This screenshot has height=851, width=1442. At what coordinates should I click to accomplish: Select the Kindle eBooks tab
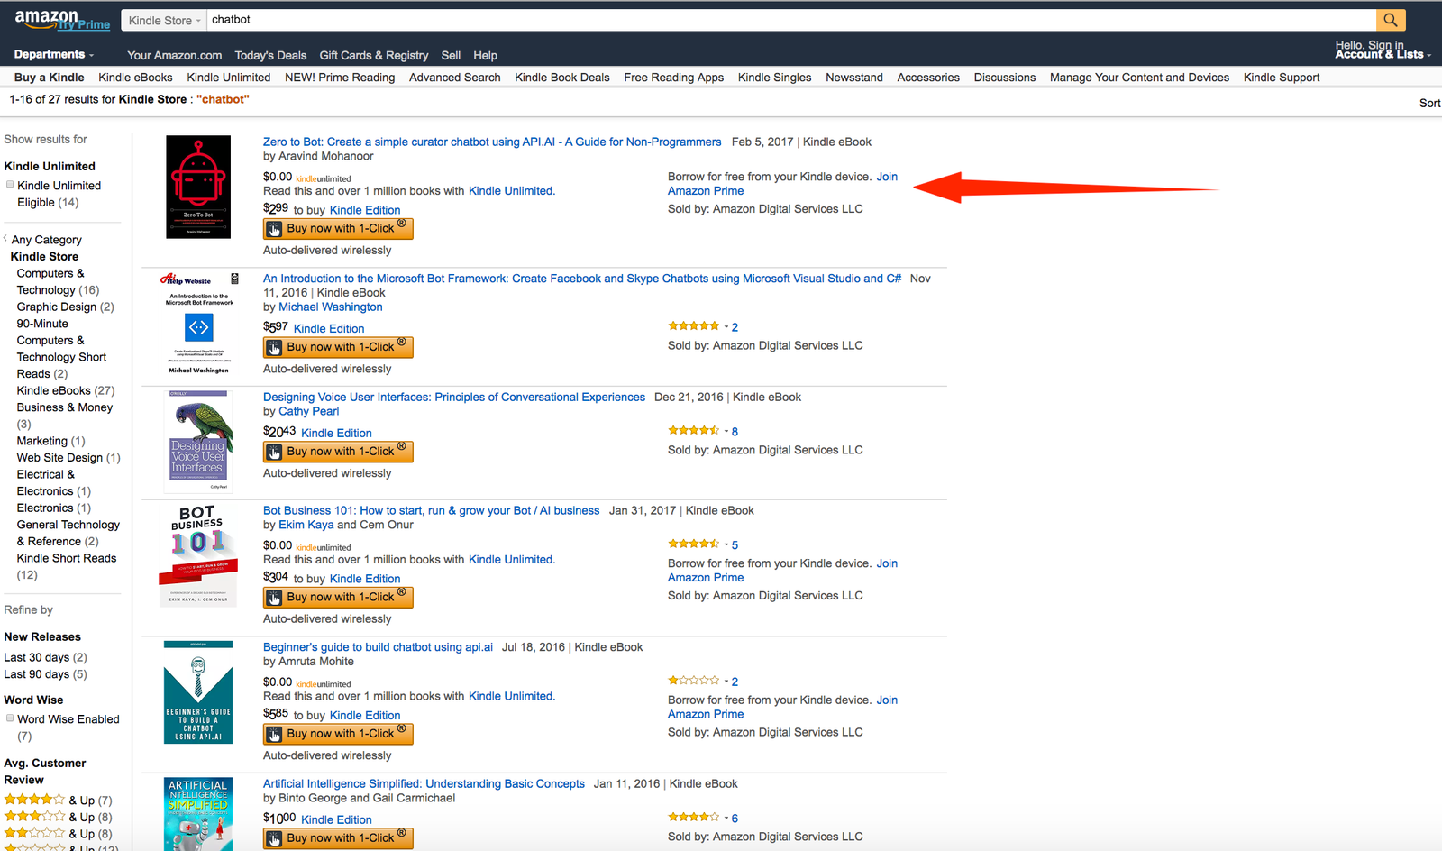135,78
